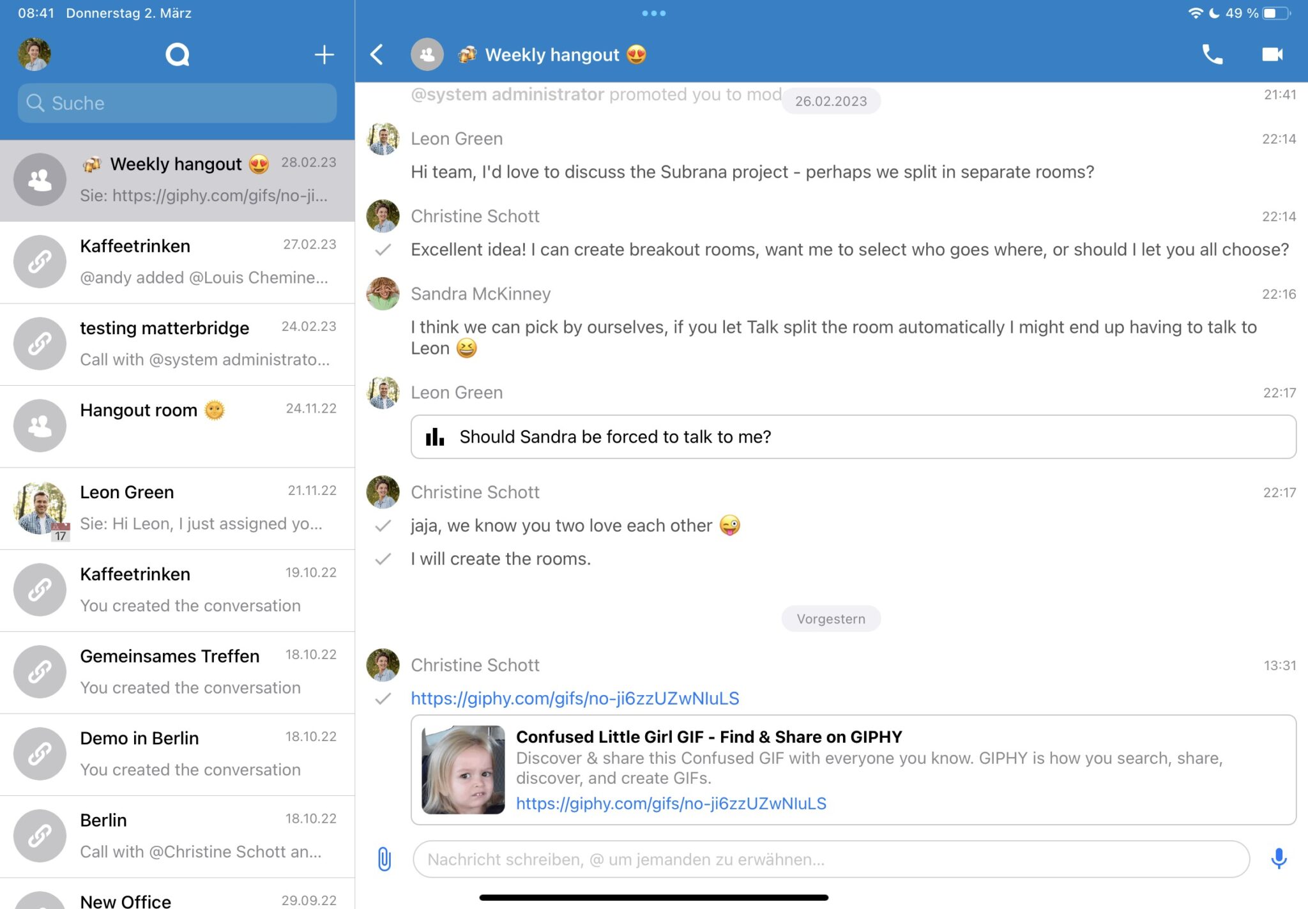Switch to the Kaffeetrinken conversation
The image size is (1308, 909).
[x=177, y=262]
